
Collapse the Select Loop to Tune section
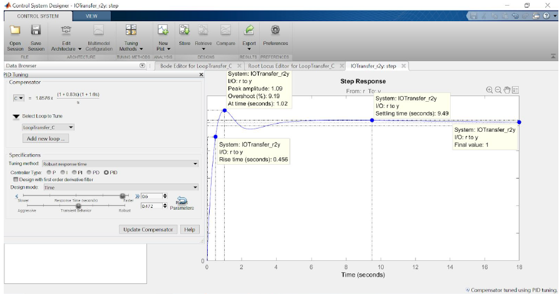click(16, 116)
